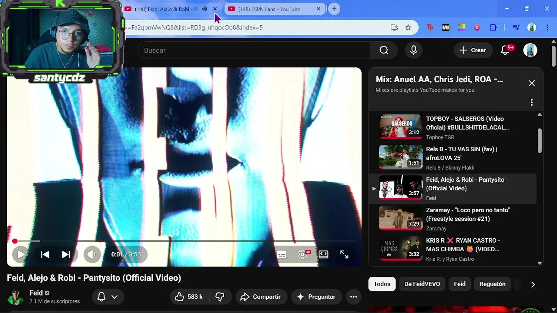Image resolution: width=557 pixels, height=313 pixels.
Task: Click the yellow W extension icon
Action: pos(446,27)
